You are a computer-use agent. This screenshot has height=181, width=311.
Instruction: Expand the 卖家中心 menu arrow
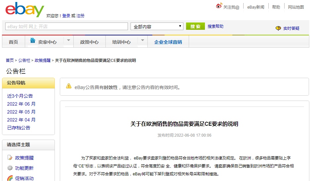[69, 40]
